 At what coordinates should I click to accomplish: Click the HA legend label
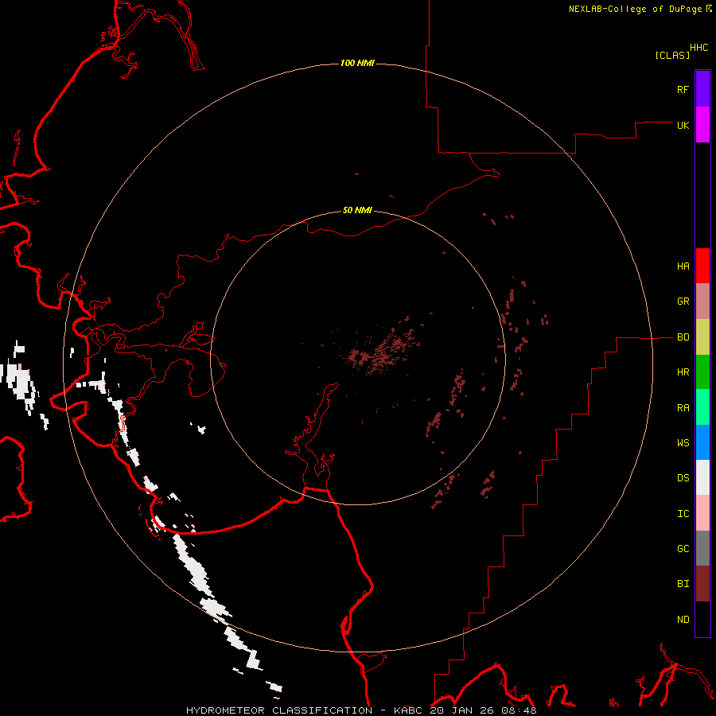click(683, 267)
